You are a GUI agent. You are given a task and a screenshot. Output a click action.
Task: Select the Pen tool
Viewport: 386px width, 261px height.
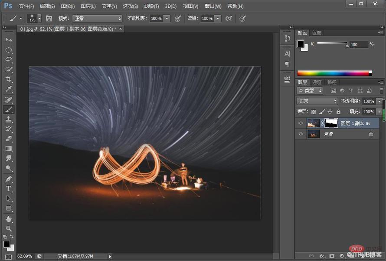[9, 178]
